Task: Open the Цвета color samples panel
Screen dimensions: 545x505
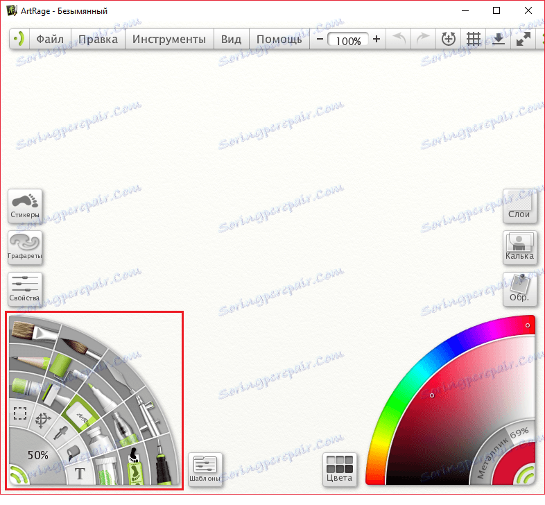Action: coord(340,469)
